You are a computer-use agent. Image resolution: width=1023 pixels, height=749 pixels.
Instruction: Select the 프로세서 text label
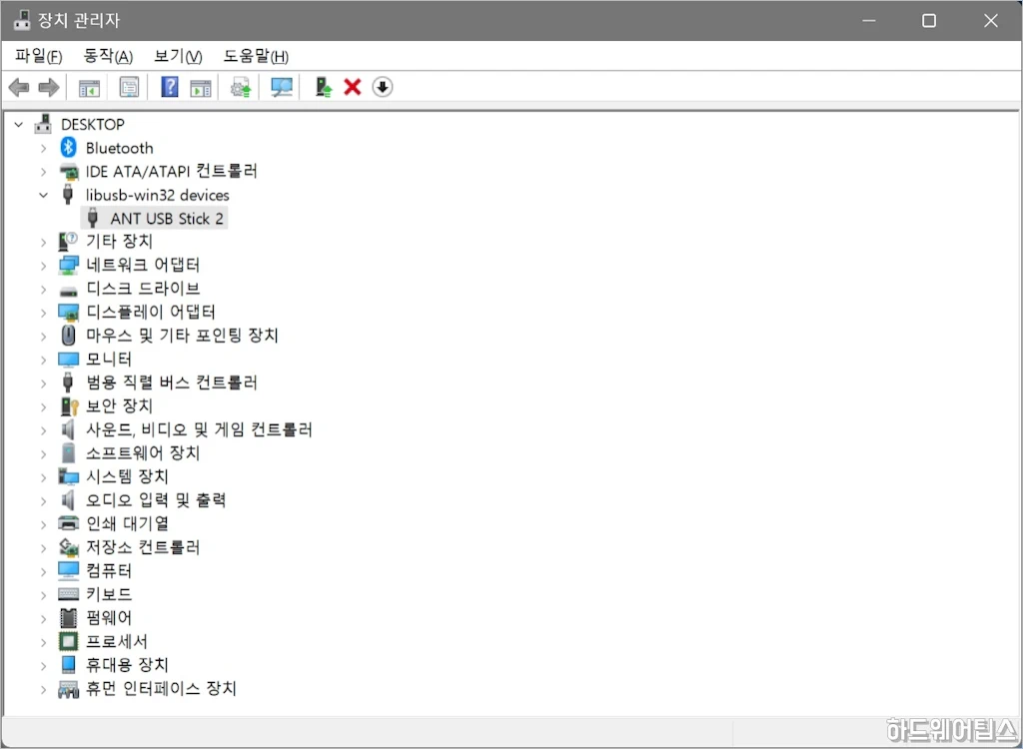click(117, 641)
